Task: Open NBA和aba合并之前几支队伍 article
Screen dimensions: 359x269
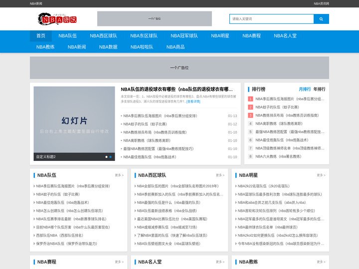Action: [x=272, y=203]
